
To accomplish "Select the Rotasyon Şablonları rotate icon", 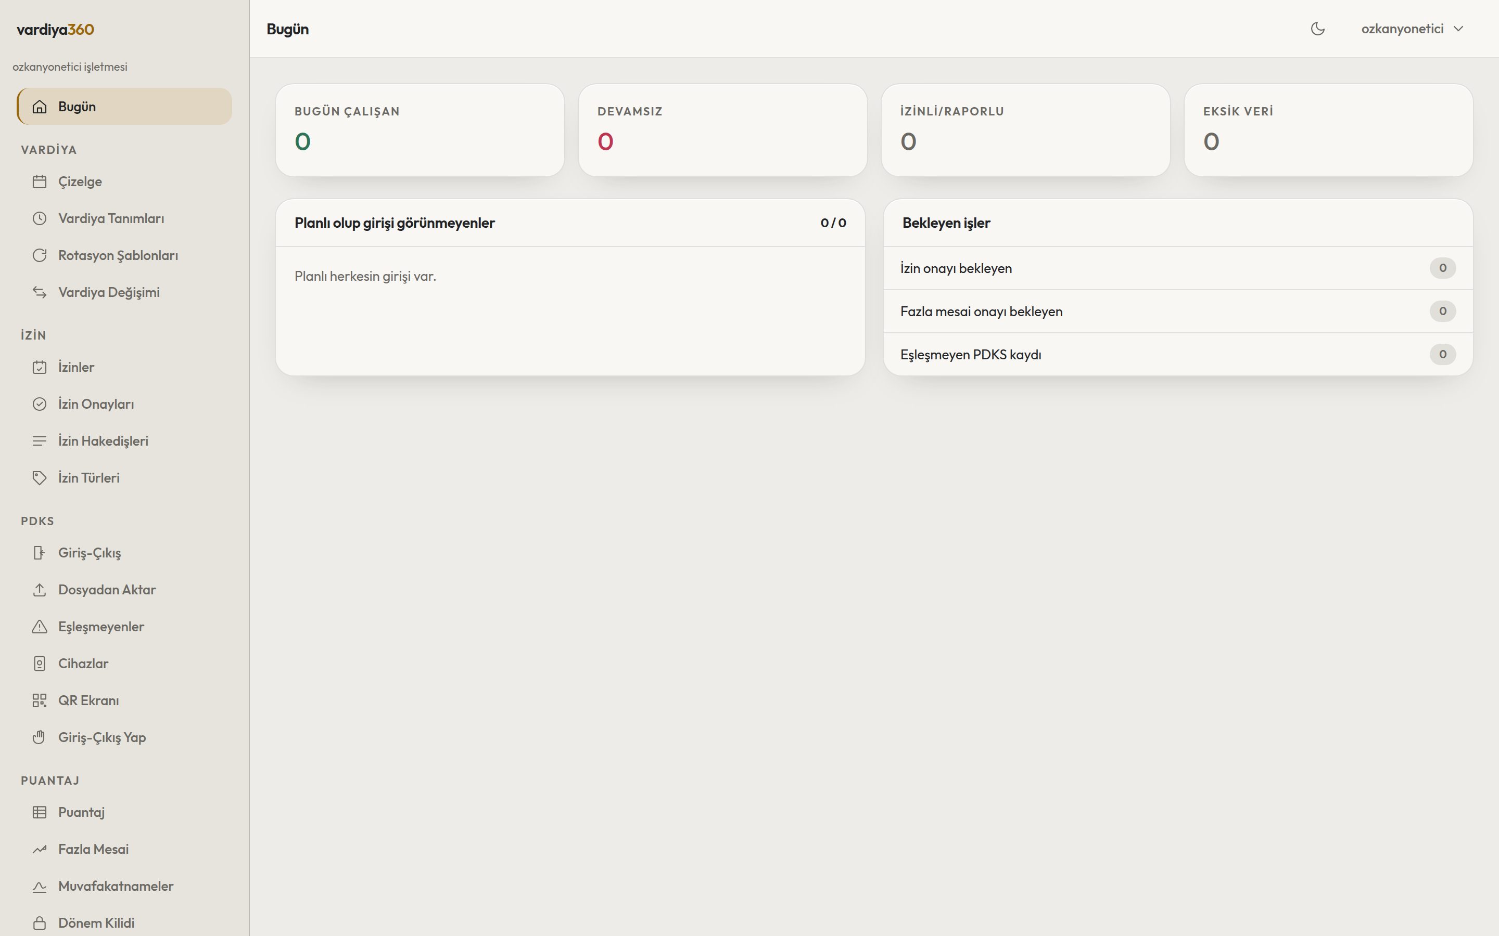I will tap(40, 255).
